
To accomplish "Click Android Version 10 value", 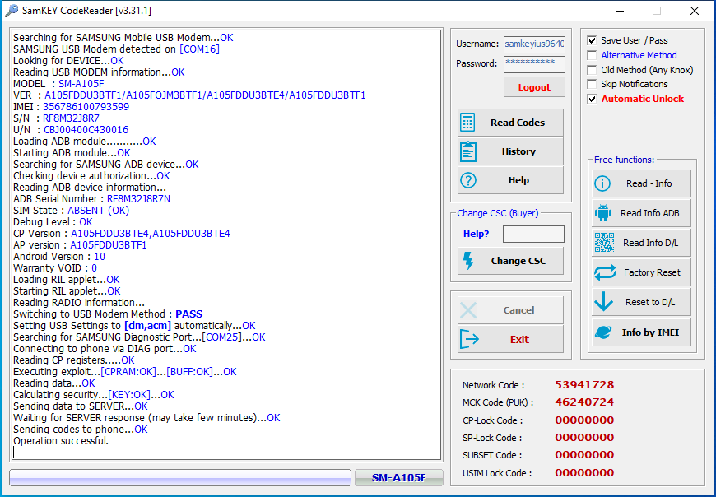I will point(100,257).
